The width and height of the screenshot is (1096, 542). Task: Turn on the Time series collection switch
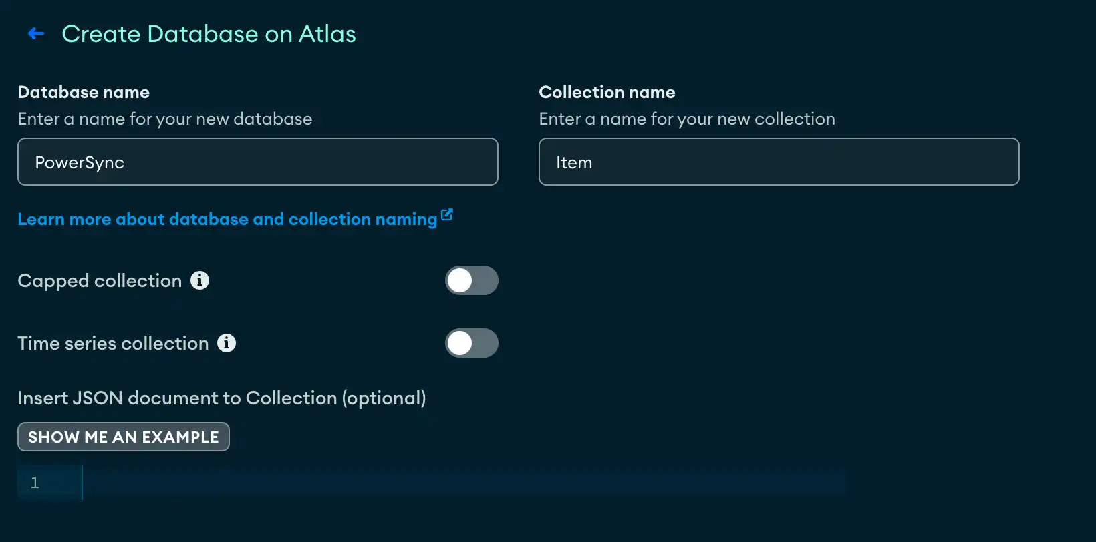point(471,343)
